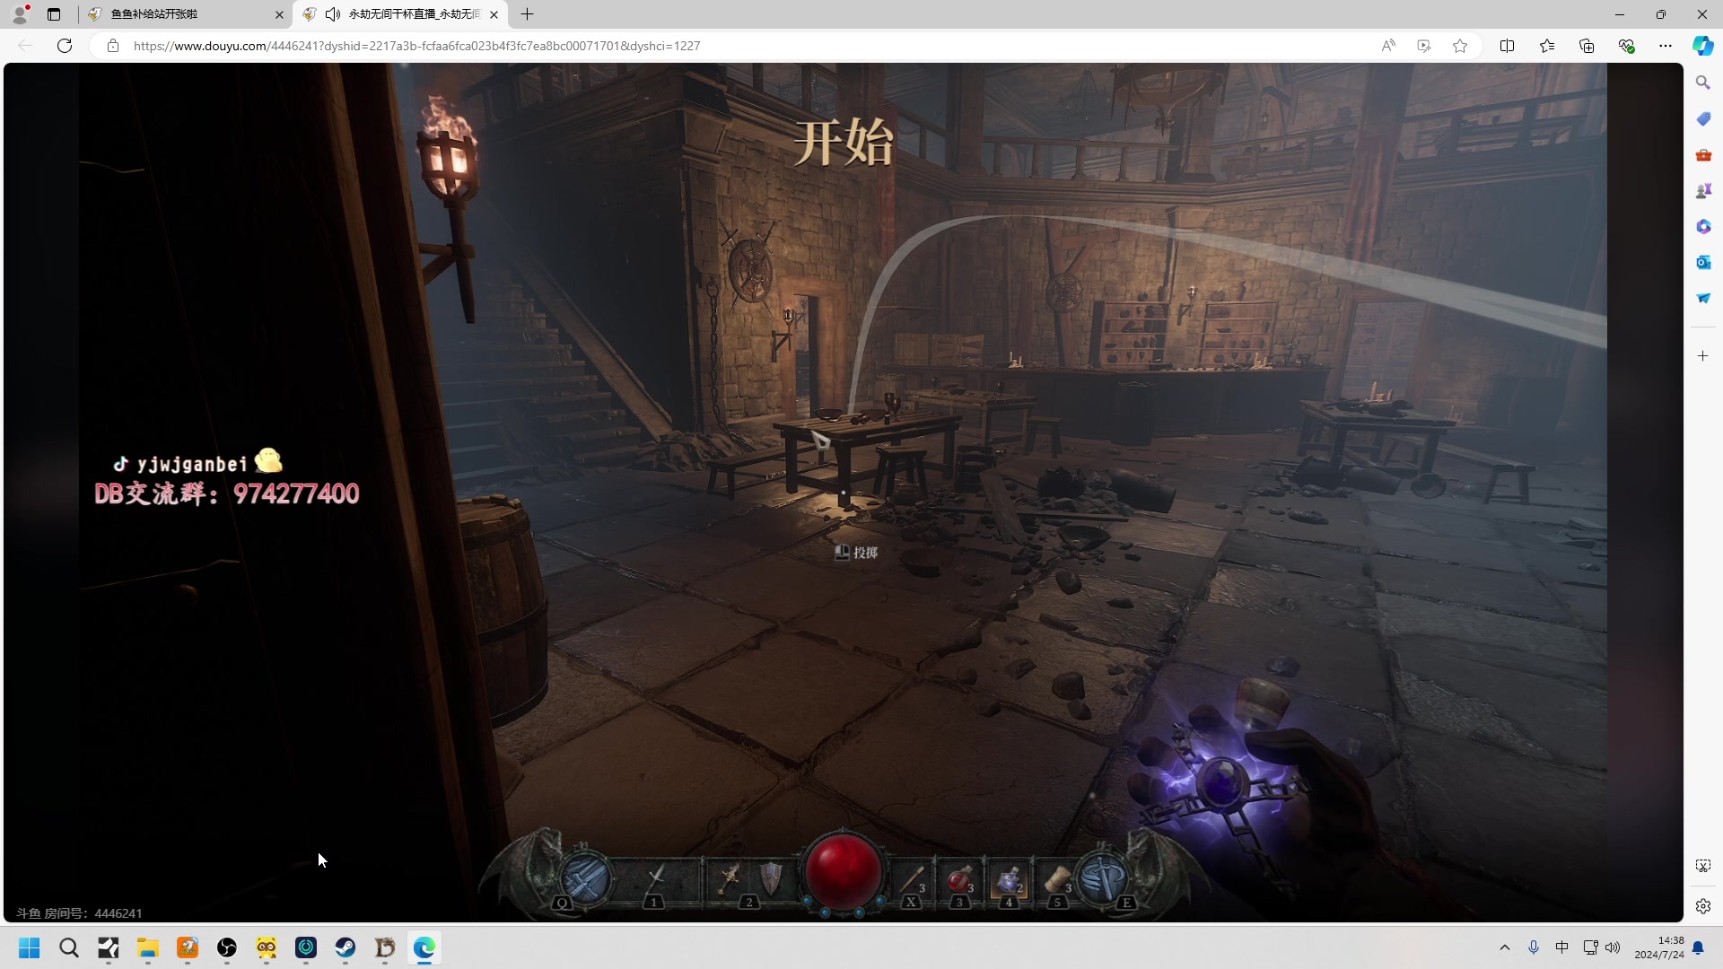This screenshot has width=1723, height=969.
Task: Click the E skill slot in game HUD
Action: point(1103,877)
